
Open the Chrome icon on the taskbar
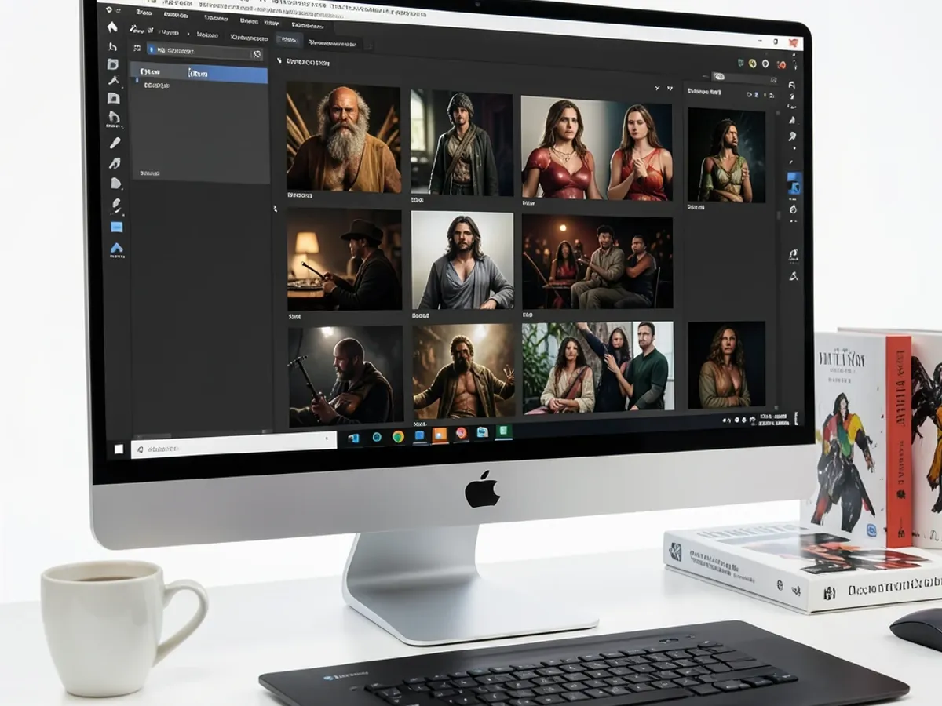point(398,436)
